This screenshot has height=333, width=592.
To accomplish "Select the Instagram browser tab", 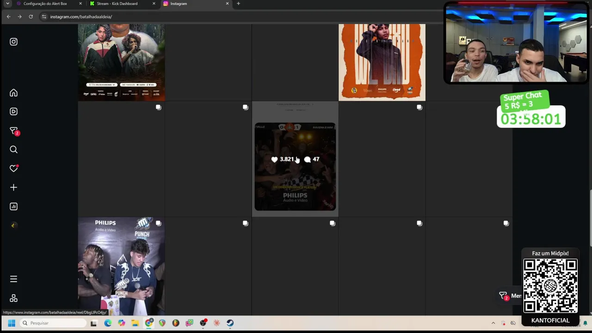I will [179, 4].
